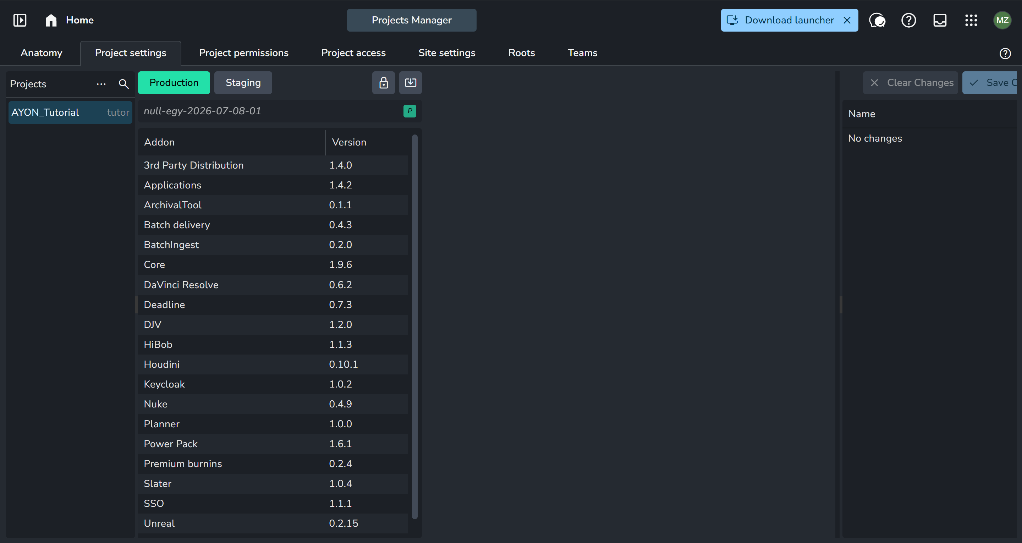The image size is (1022, 543).
Task: Click version 0.2.15 in the Unreal row
Action: tap(343, 523)
